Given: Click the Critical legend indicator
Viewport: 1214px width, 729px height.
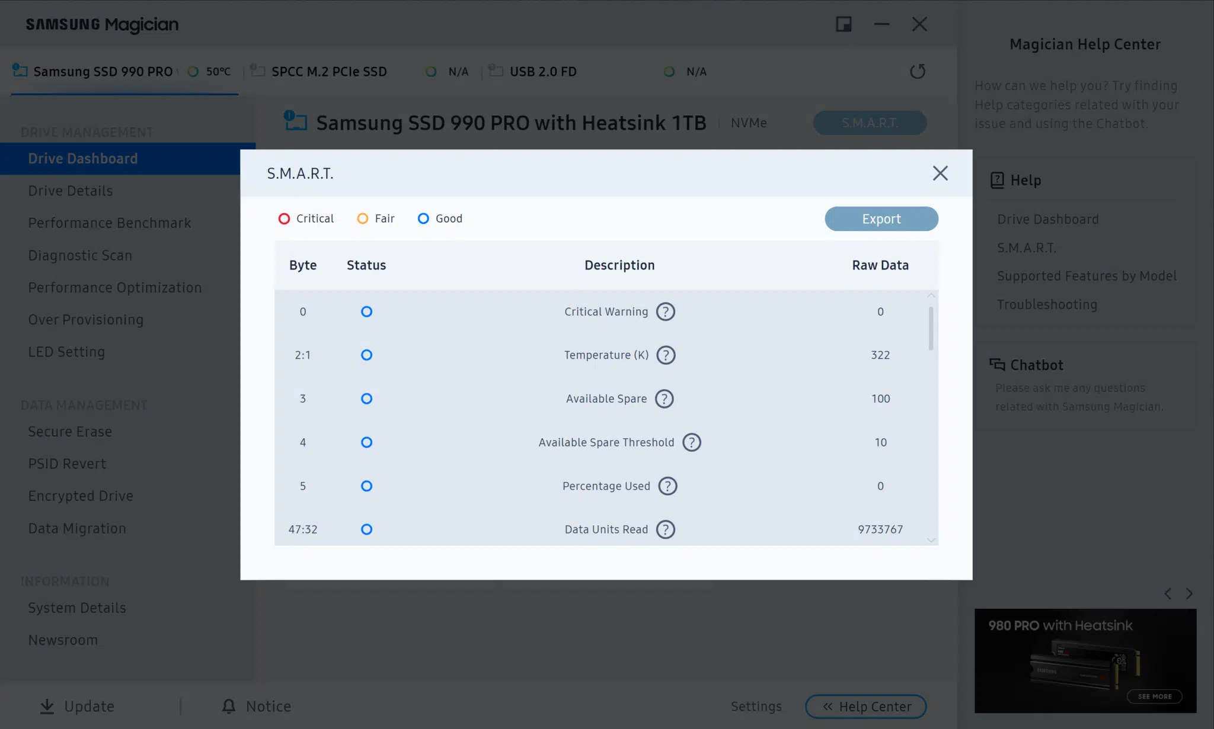Looking at the screenshot, I should click(x=284, y=219).
